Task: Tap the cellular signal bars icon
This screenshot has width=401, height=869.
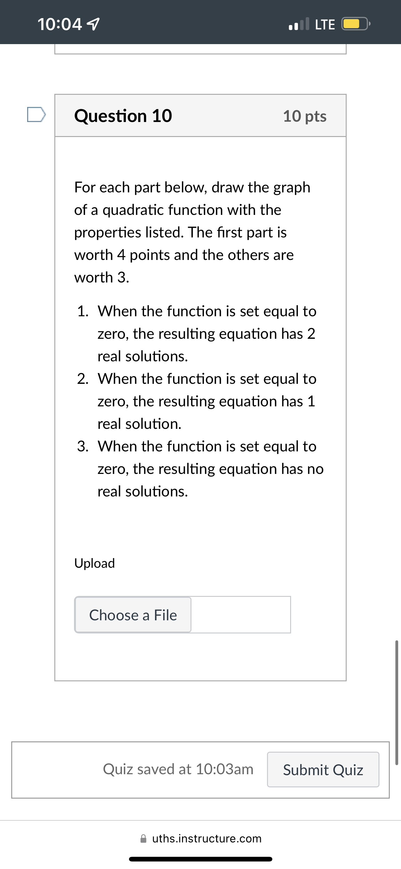Action: click(299, 24)
